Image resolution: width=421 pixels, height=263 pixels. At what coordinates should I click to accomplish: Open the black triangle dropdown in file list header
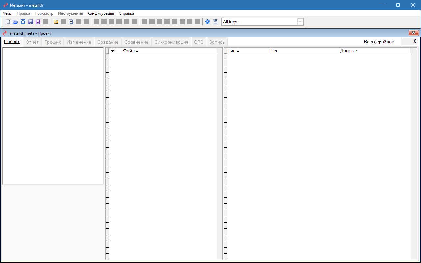[113, 51]
